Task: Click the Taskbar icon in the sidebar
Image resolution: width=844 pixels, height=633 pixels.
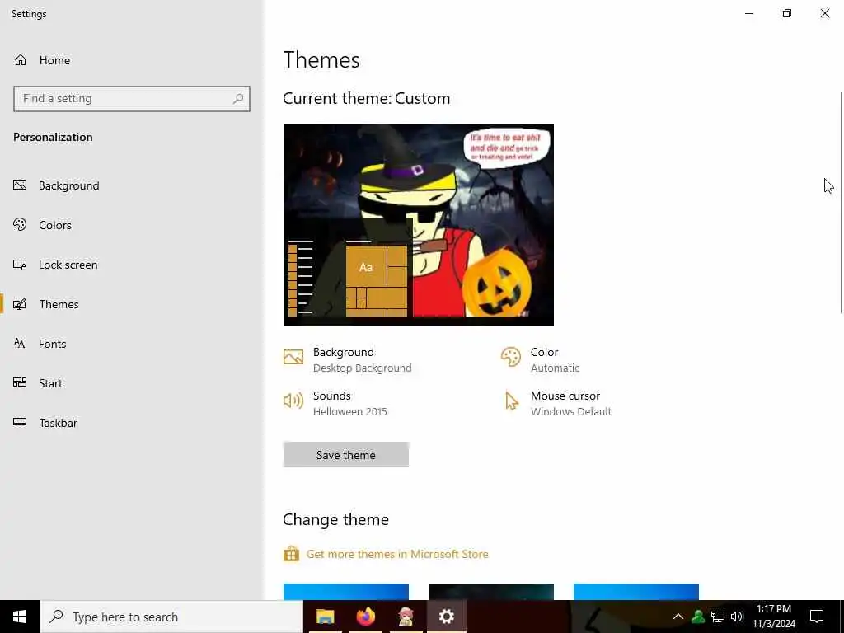Action: [x=20, y=422]
